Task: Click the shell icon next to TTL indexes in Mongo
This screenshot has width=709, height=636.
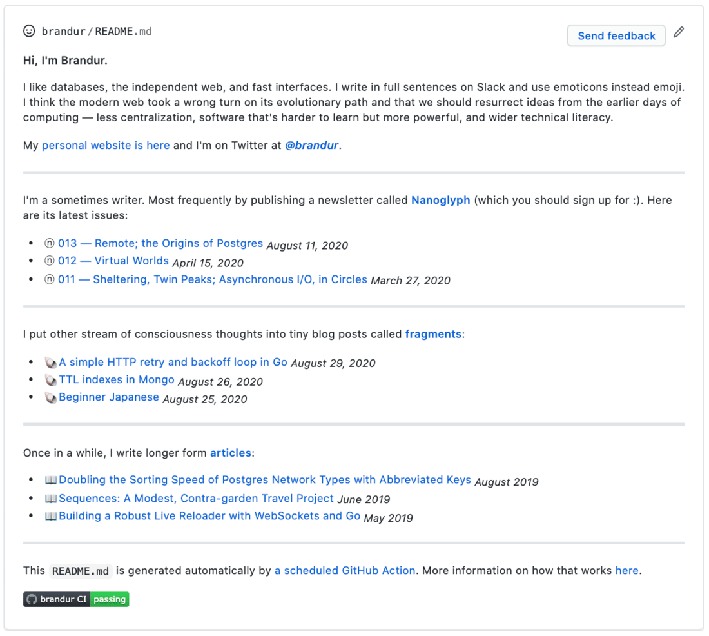Action: [51, 380]
